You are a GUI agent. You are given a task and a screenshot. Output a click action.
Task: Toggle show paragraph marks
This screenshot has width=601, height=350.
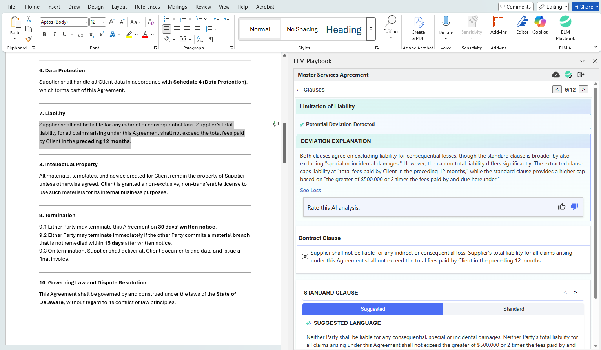tap(211, 39)
